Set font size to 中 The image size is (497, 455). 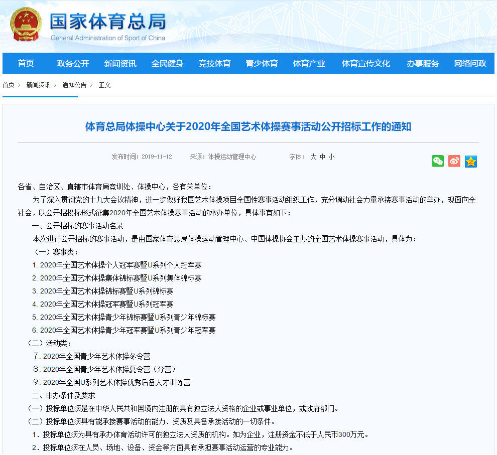(322, 157)
